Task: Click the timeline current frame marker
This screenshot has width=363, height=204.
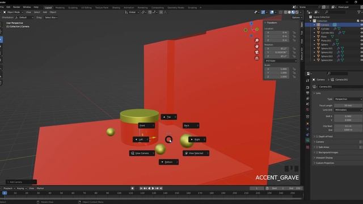Action: pos(5,193)
